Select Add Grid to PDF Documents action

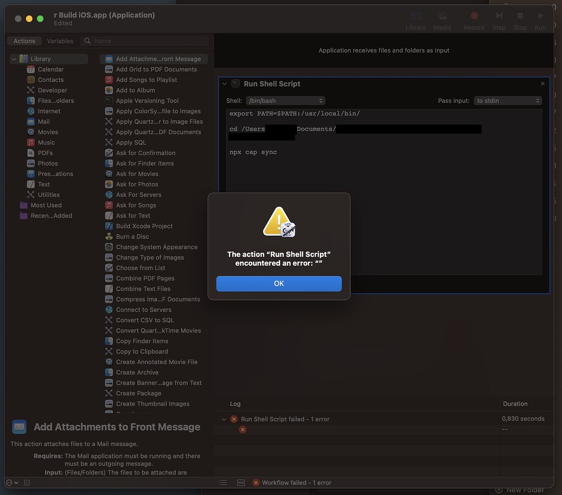pyautogui.click(x=156, y=69)
